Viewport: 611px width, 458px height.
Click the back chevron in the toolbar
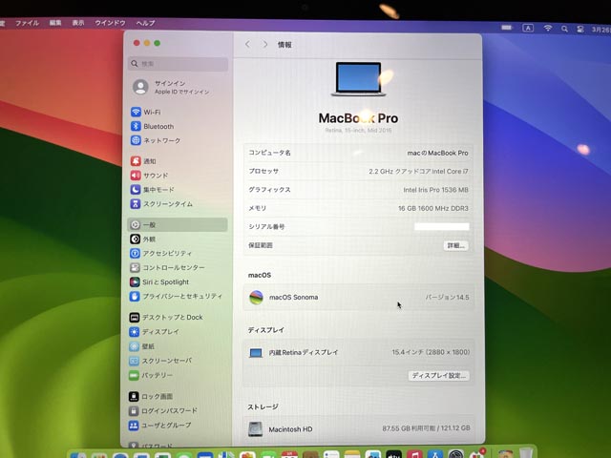[x=248, y=44]
